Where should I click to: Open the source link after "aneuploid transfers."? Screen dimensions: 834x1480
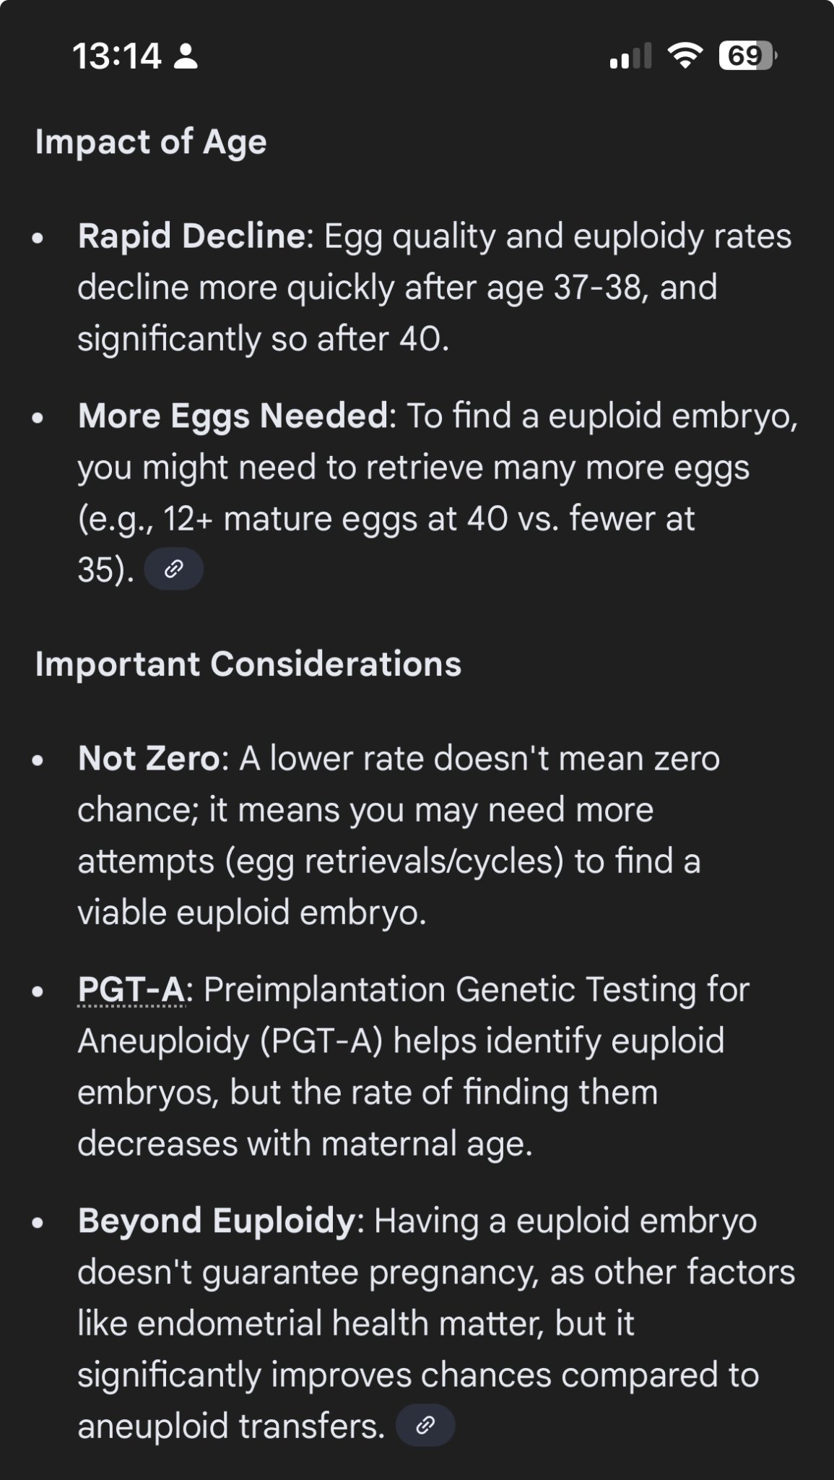click(x=425, y=1425)
